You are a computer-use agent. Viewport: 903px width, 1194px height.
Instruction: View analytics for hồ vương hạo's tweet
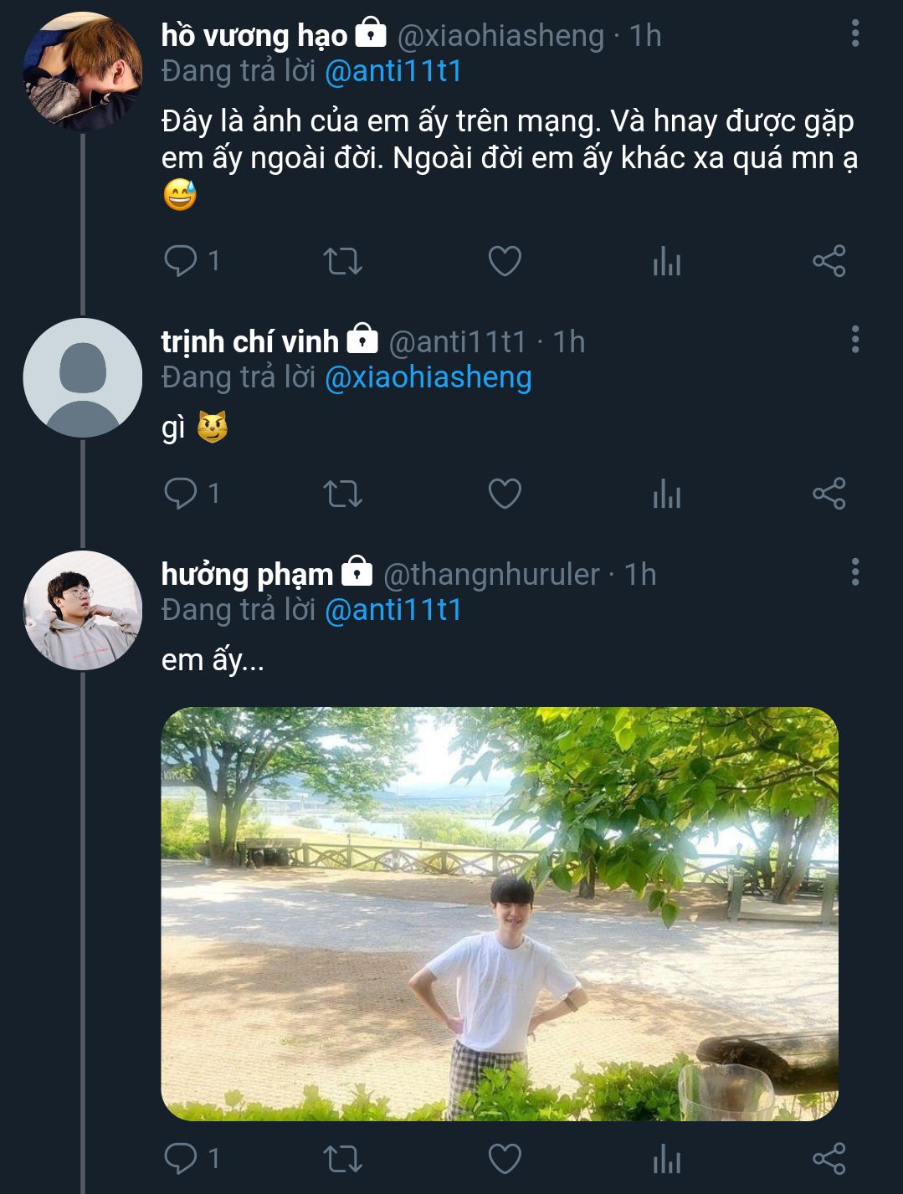click(x=666, y=262)
